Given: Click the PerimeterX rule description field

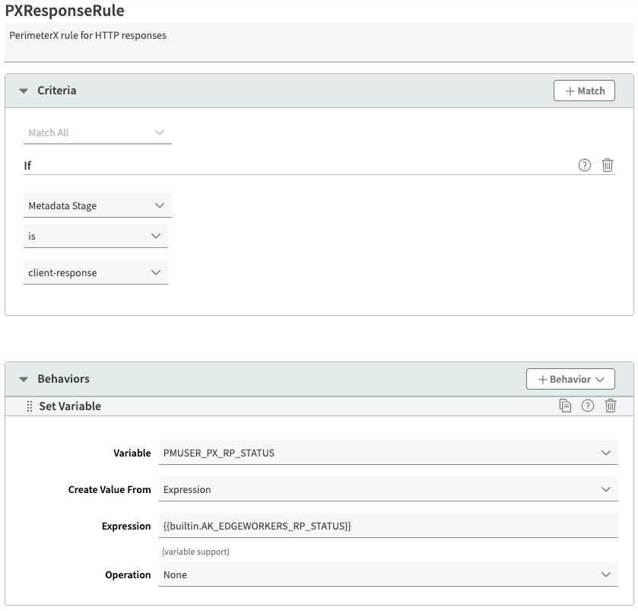Looking at the screenshot, I should click(x=319, y=42).
